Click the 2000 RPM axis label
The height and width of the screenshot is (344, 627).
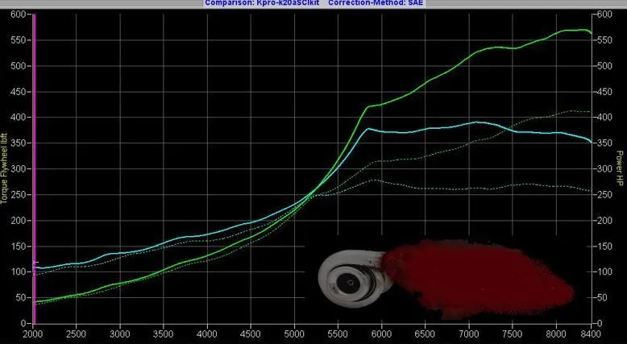tap(33, 334)
